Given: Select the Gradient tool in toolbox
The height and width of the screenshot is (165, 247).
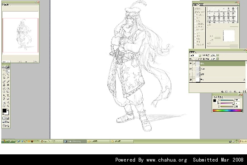Looking at the screenshot, I should 8,88.
